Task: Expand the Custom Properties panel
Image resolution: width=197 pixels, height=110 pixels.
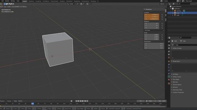Action: tap(172, 92)
